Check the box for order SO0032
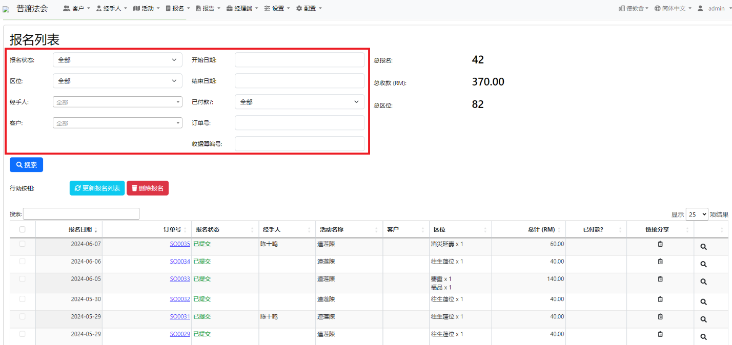 (22, 299)
